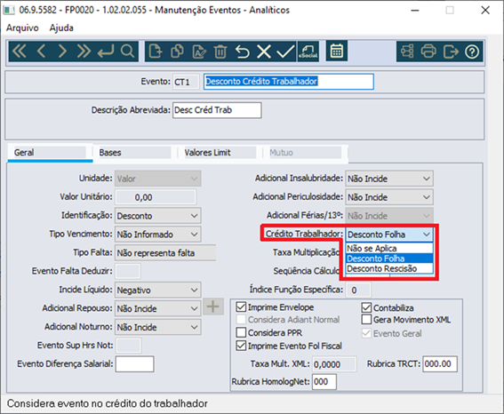Image resolution: width=504 pixels, height=414 pixels.
Task: Click the event description field
Action: pos(288,81)
